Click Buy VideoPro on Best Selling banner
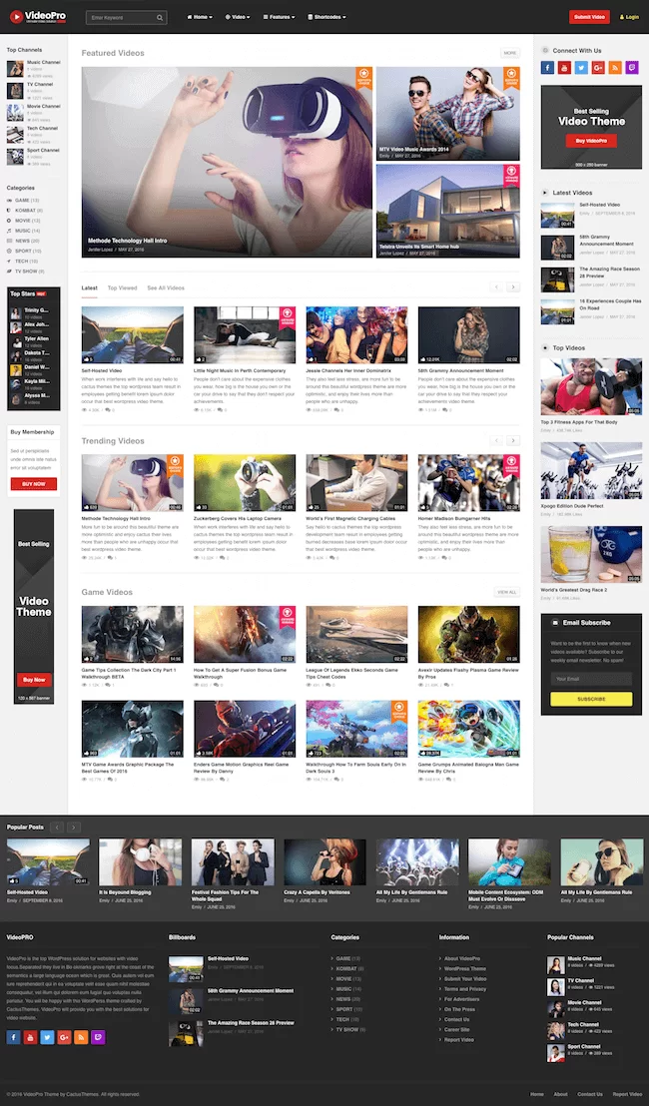This screenshot has width=649, height=1106. 591,141
